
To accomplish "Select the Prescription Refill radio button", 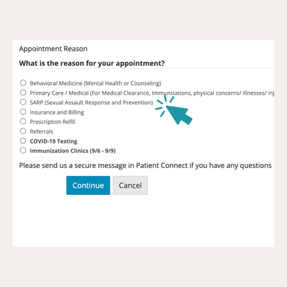I will click(x=23, y=121).
